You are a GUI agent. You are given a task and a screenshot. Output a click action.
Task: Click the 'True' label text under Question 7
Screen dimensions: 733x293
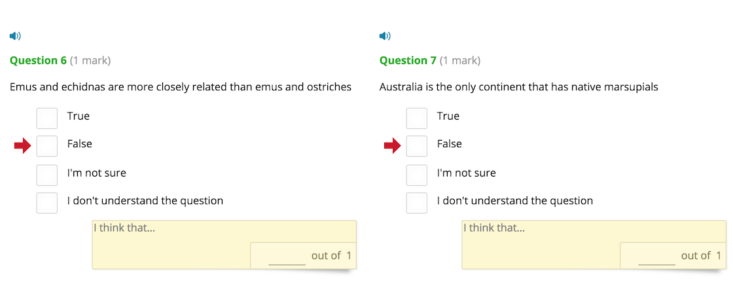(x=448, y=116)
